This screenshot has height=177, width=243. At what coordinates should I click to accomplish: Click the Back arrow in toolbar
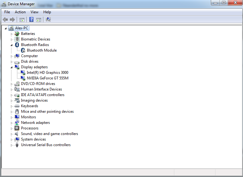click(5, 20)
